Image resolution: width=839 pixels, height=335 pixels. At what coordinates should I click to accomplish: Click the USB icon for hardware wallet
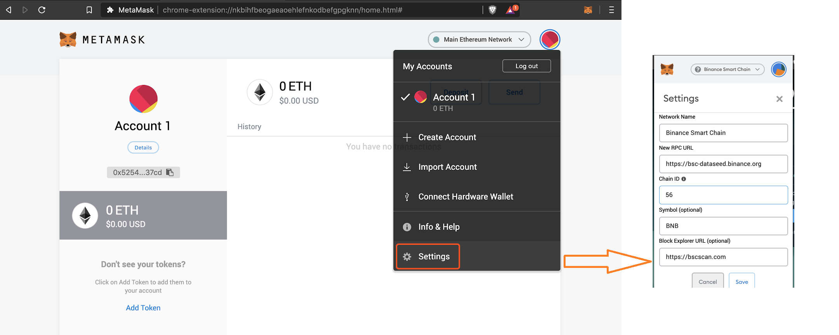click(x=407, y=197)
